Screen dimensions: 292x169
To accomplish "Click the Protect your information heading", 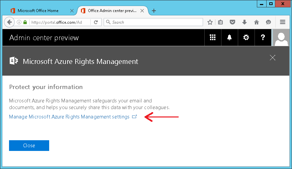I will click(46, 87).
